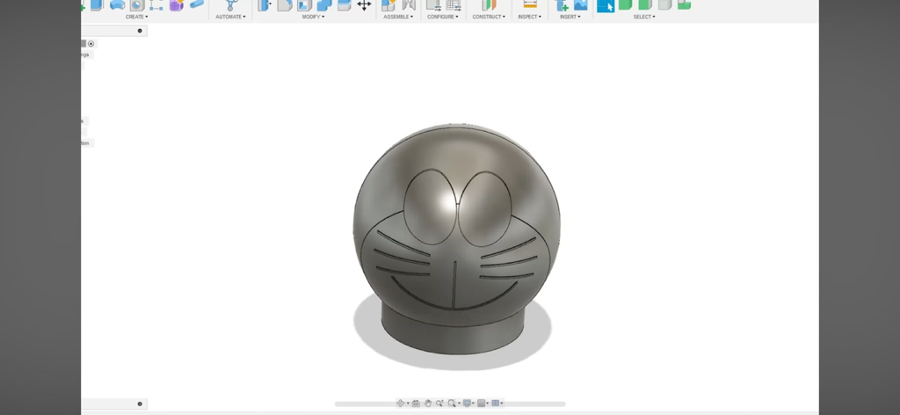The height and width of the screenshot is (415, 900).
Task: Select the Move/Copy four-arrow tool
Action: tap(364, 4)
